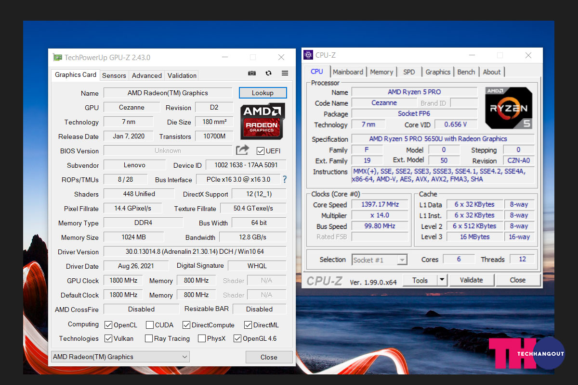Toggle the UEFI checkbox
This screenshot has width=578, height=385.
[261, 151]
